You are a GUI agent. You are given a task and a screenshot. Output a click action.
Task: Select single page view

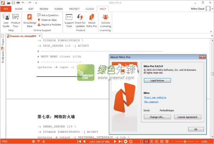141,141
